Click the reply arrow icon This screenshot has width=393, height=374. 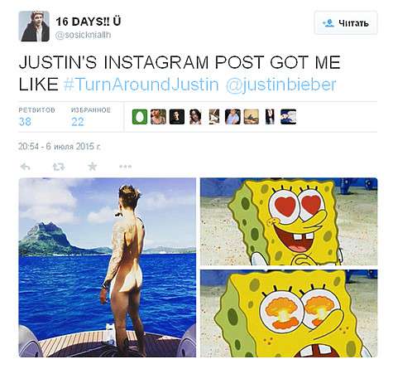point(26,167)
